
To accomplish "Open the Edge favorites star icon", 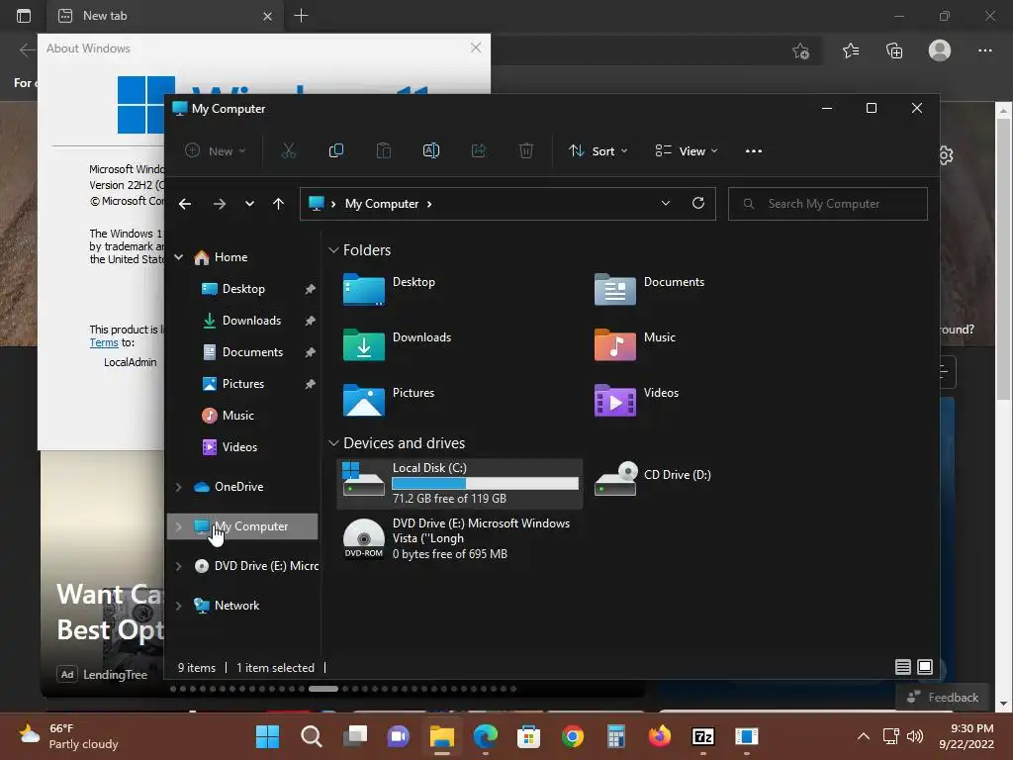I will pos(850,50).
